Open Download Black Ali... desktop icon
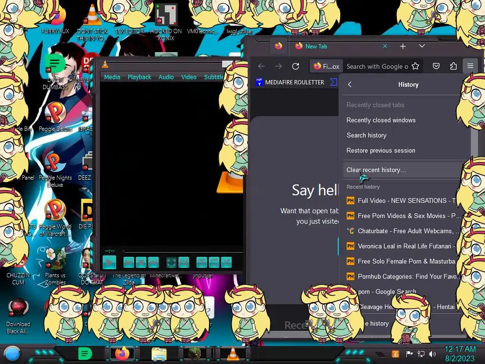Viewport: 485px width, 364px height. tap(18, 316)
